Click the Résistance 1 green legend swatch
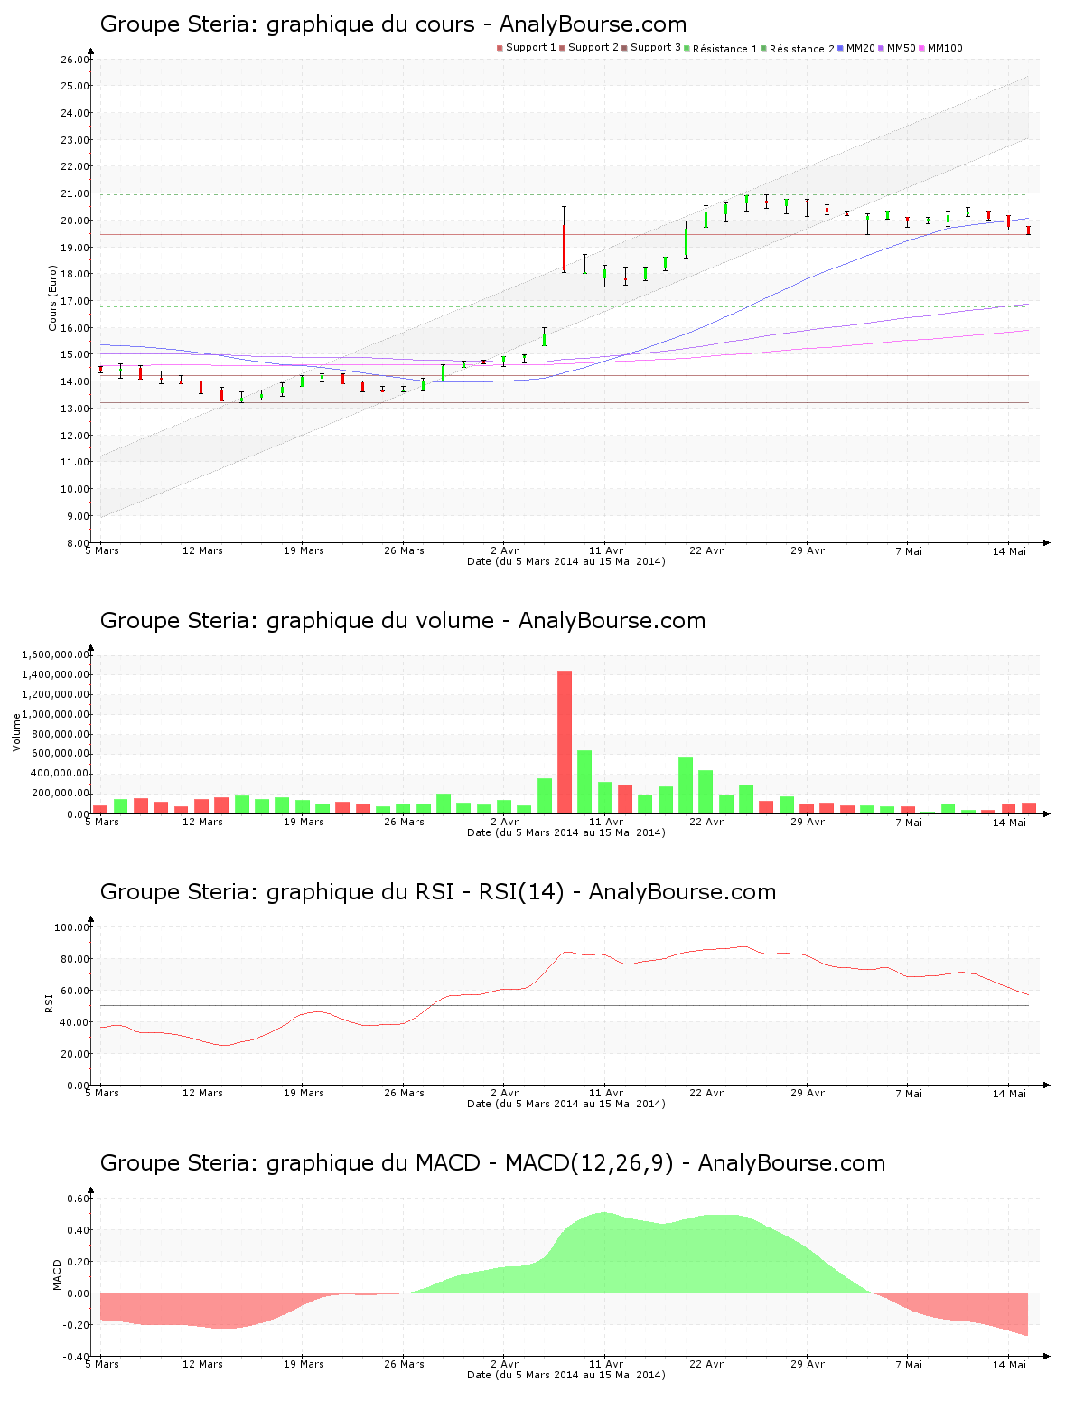 pos(687,48)
